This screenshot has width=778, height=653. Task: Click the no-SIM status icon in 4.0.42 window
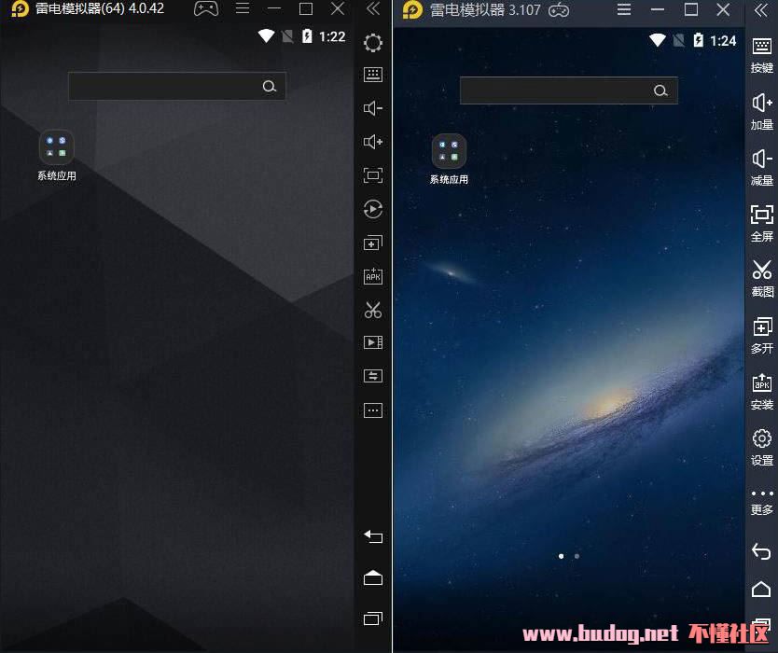tap(287, 36)
